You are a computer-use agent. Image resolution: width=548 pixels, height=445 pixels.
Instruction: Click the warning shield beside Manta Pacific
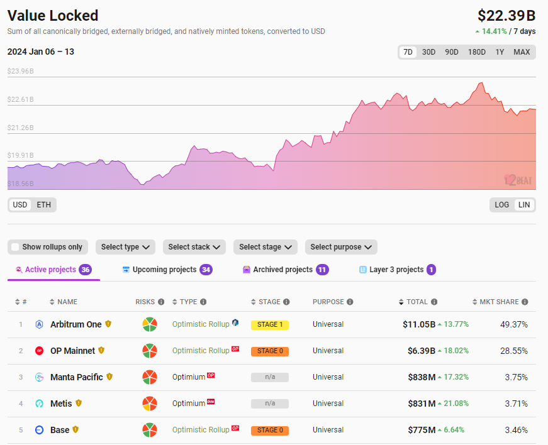[x=109, y=377]
